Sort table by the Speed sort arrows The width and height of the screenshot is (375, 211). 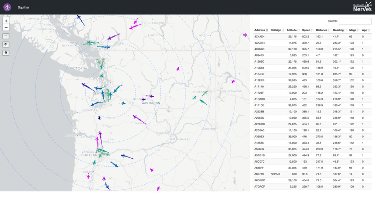point(312,30)
